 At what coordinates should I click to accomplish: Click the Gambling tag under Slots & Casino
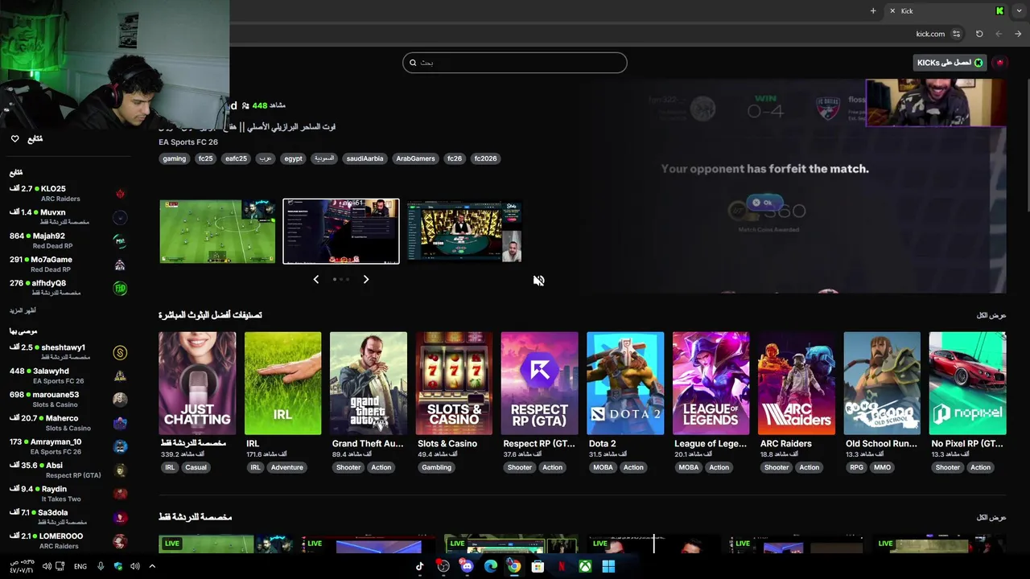pos(437,467)
